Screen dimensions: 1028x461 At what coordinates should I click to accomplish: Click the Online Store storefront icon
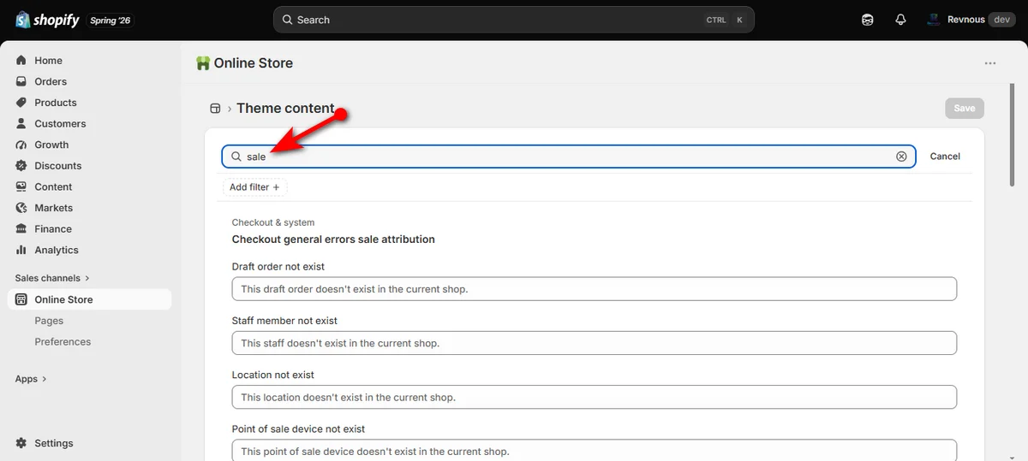click(21, 299)
